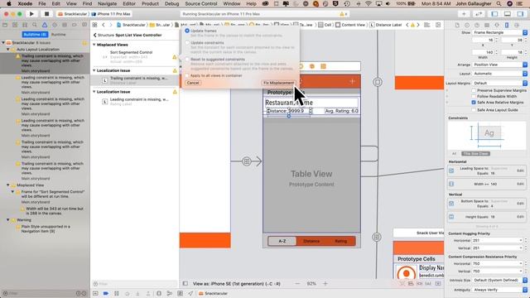
Task: Select the Update constraints radio option
Action: 187,43
